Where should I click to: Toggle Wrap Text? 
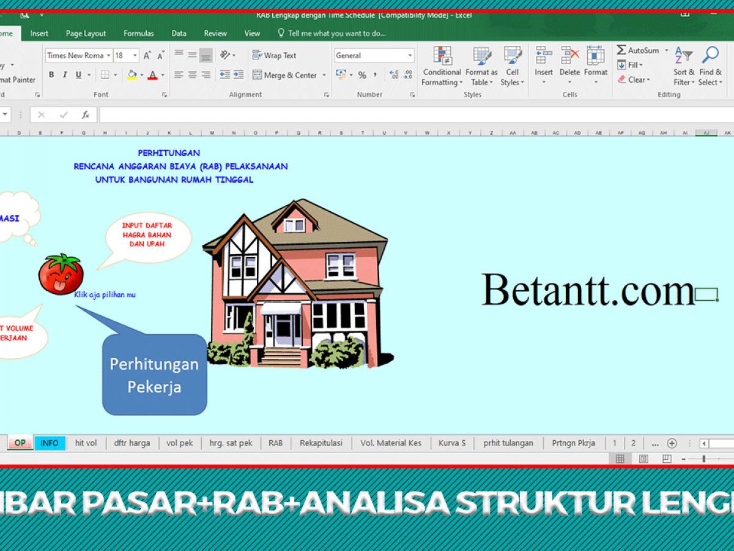[274, 56]
